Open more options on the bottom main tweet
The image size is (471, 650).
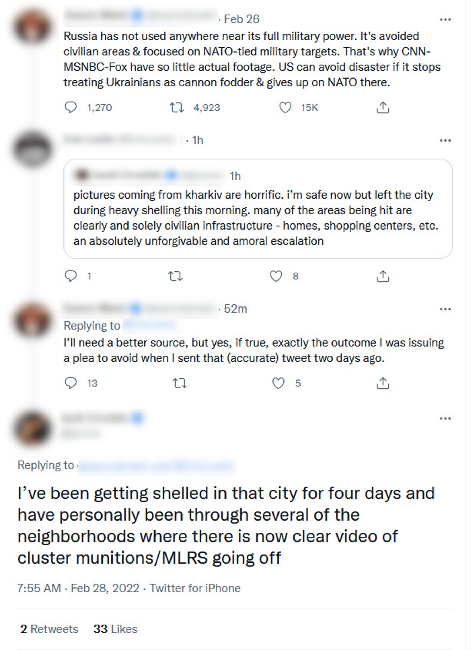click(x=445, y=418)
